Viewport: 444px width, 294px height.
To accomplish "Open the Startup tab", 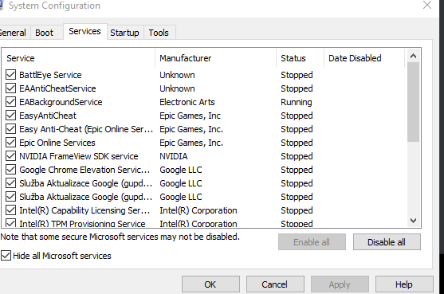I will click(x=124, y=33).
